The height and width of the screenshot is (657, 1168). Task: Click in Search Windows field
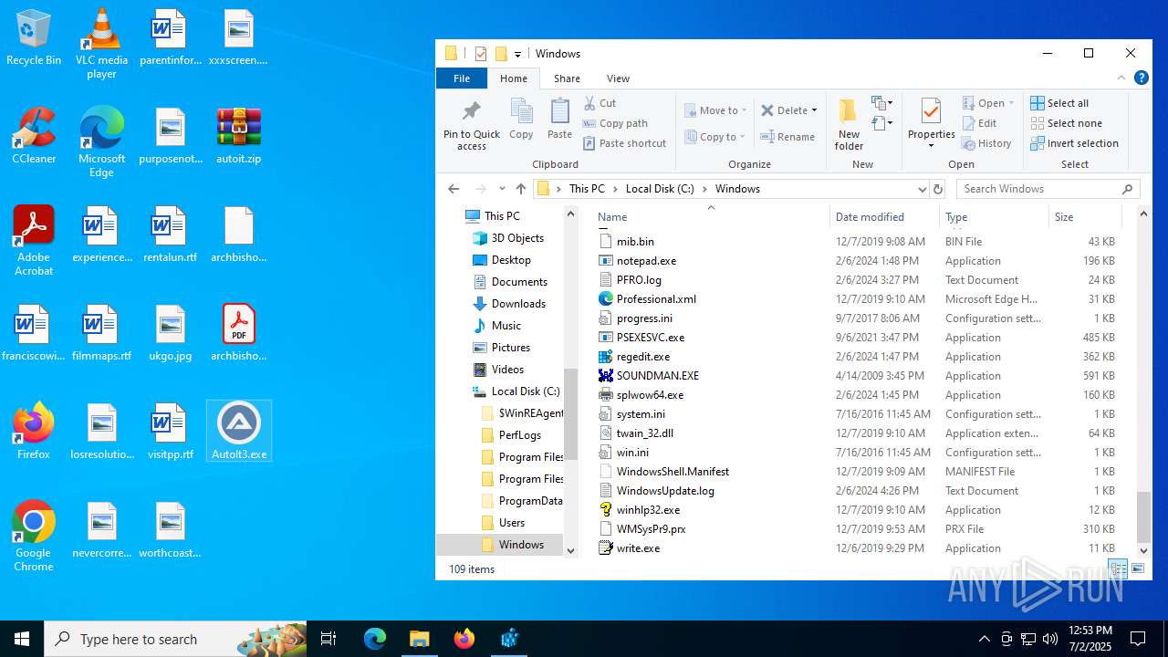click(1040, 189)
